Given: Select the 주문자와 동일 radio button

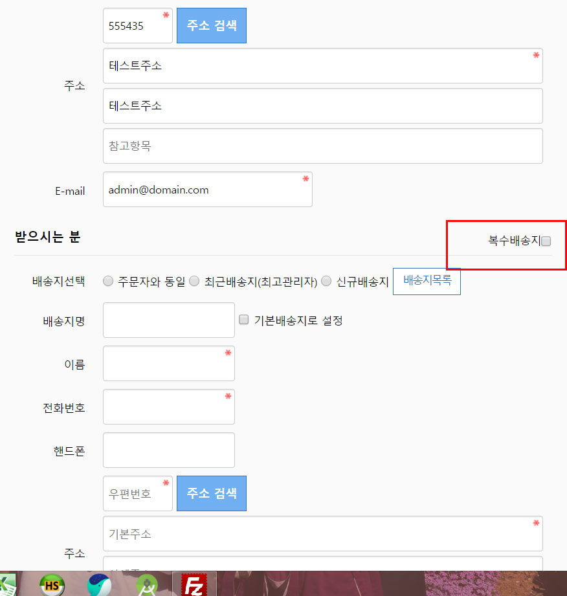Looking at the screenshot, I should pyautogui.click(x=107, y=280).
